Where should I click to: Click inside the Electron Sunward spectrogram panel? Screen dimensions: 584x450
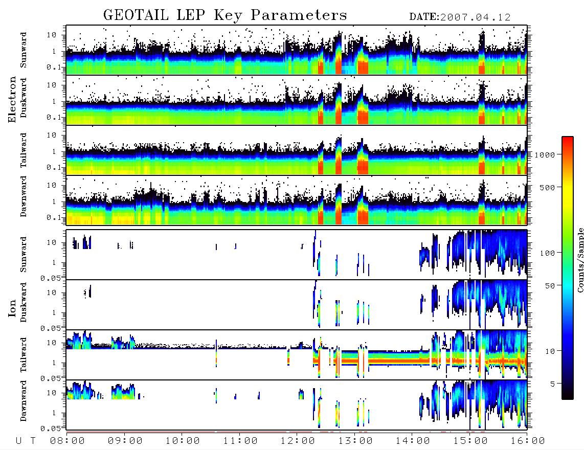pos(297,50)
